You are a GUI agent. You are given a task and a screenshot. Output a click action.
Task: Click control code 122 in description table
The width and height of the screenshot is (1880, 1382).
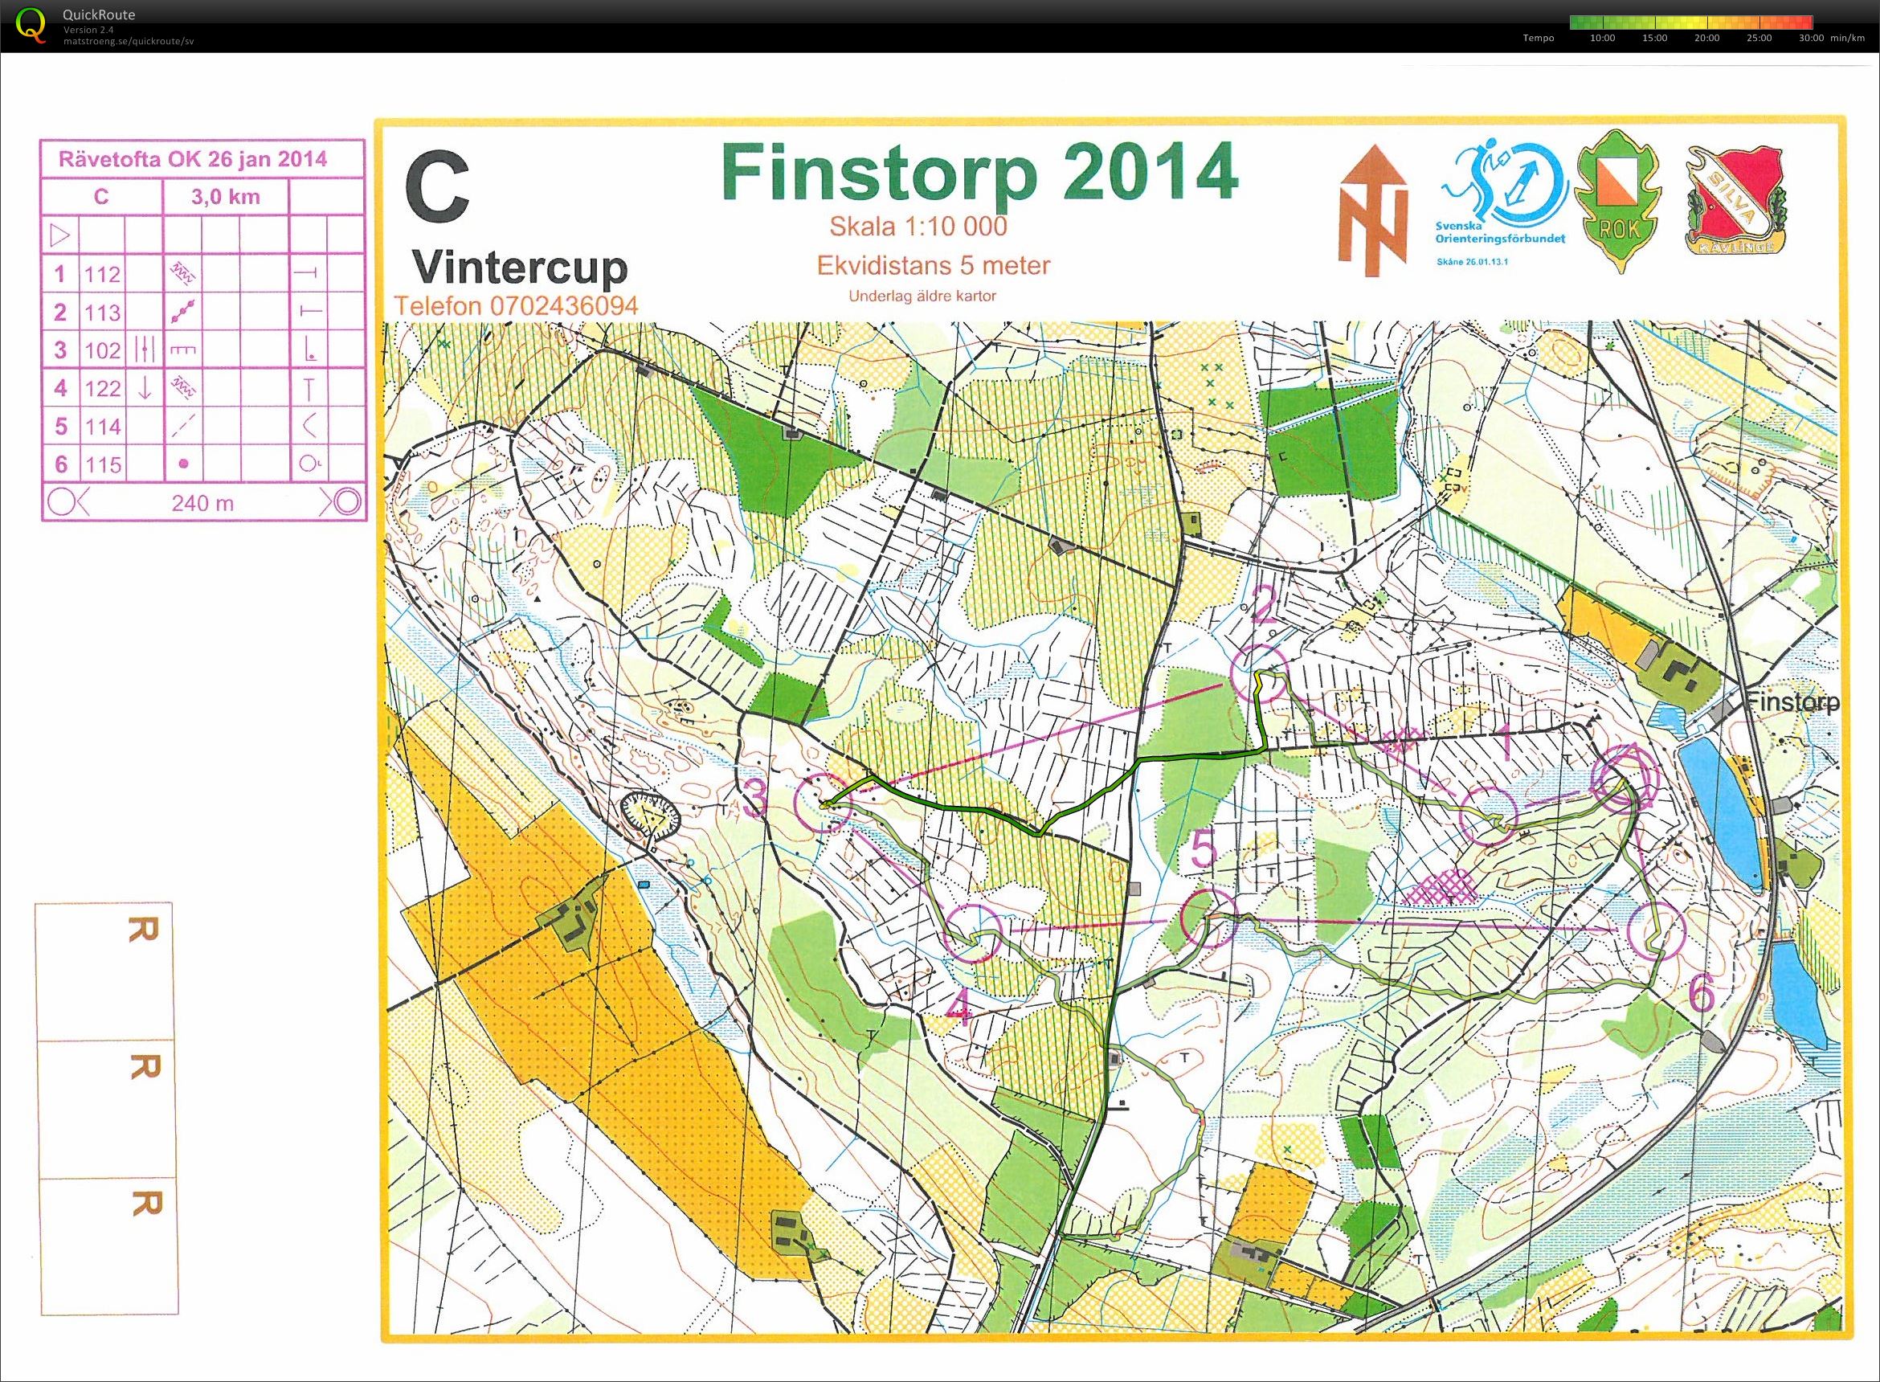pos(102,389)
